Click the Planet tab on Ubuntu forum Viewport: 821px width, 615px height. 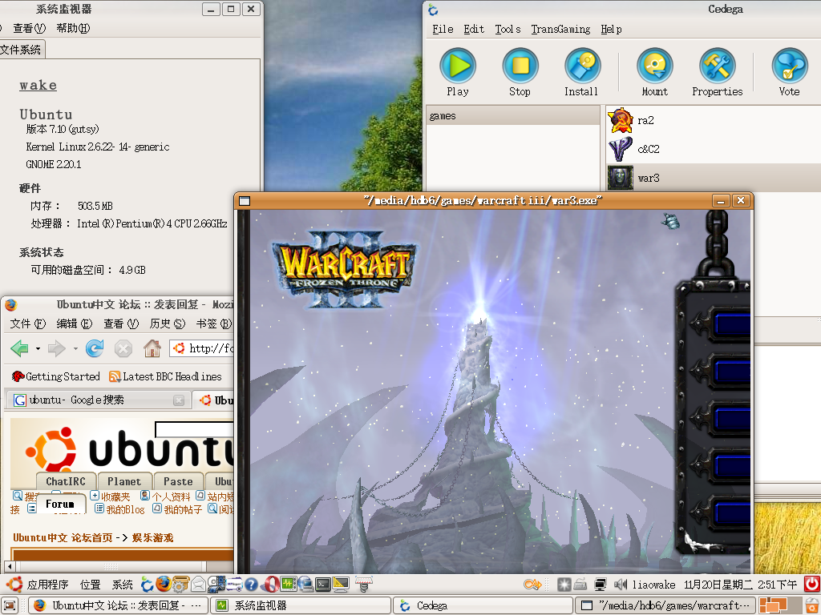pyautogui.click(x=124, y=481)
